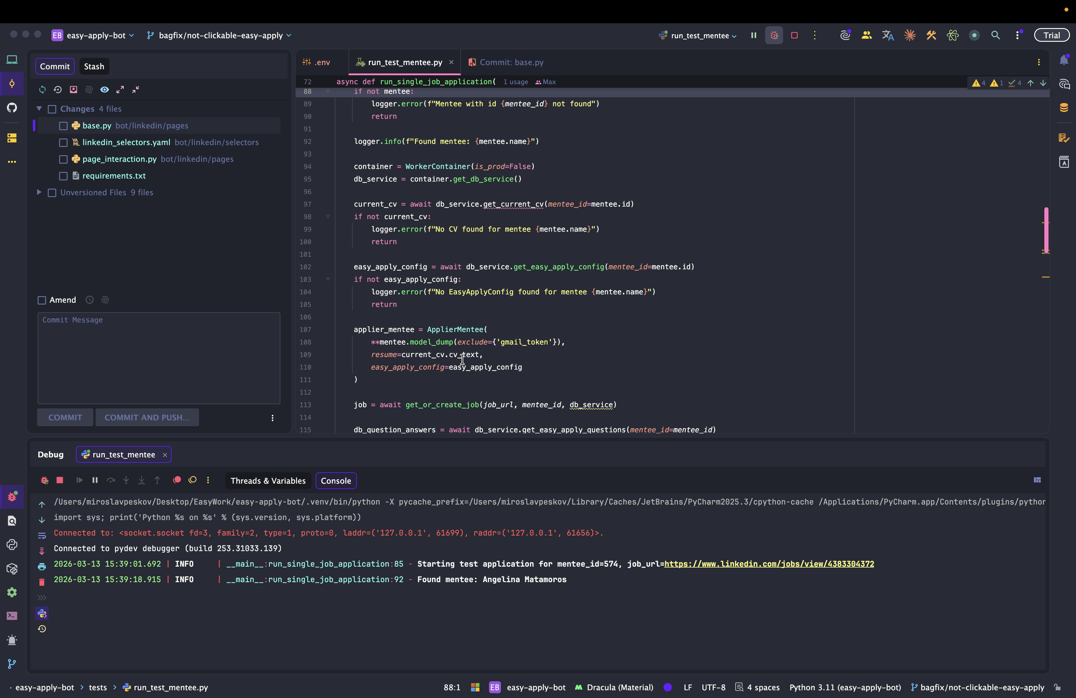
Task: Check the requirements.txt checkbox
Action: click(63, 176)
